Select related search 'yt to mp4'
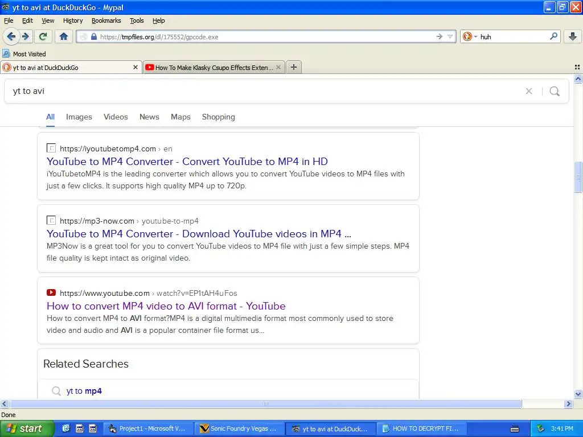 pyautogui.click(x=84, y=391)
